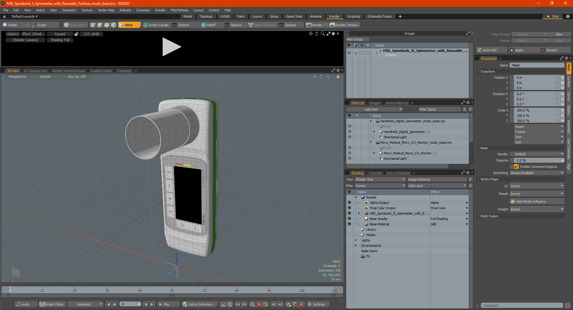The image size is (573, 310).
Task: Expand the Environments tree node
Action: 356,246
